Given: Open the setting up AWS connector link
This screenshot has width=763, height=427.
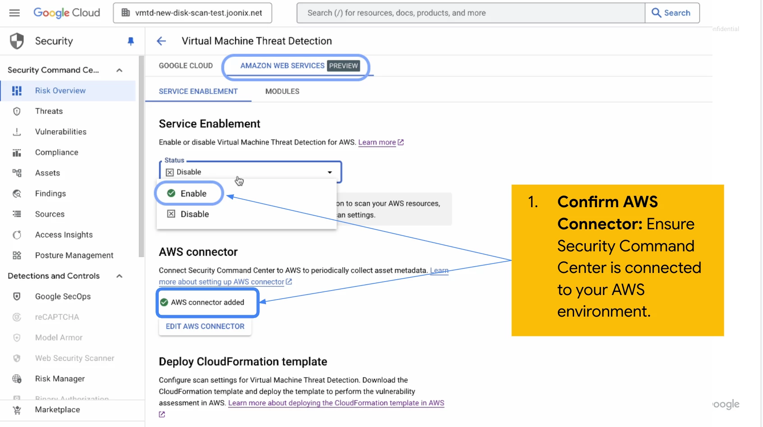Looking at the screenshot, I should tap(225, 282).
